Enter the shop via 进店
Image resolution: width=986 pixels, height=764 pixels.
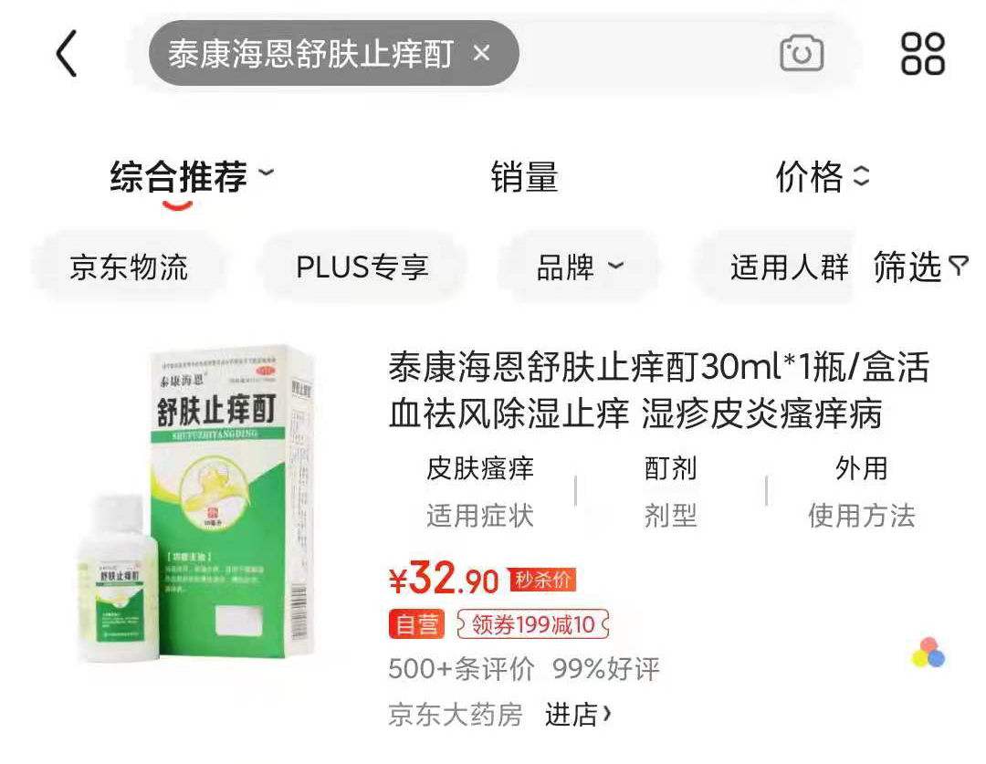(578, 715)
